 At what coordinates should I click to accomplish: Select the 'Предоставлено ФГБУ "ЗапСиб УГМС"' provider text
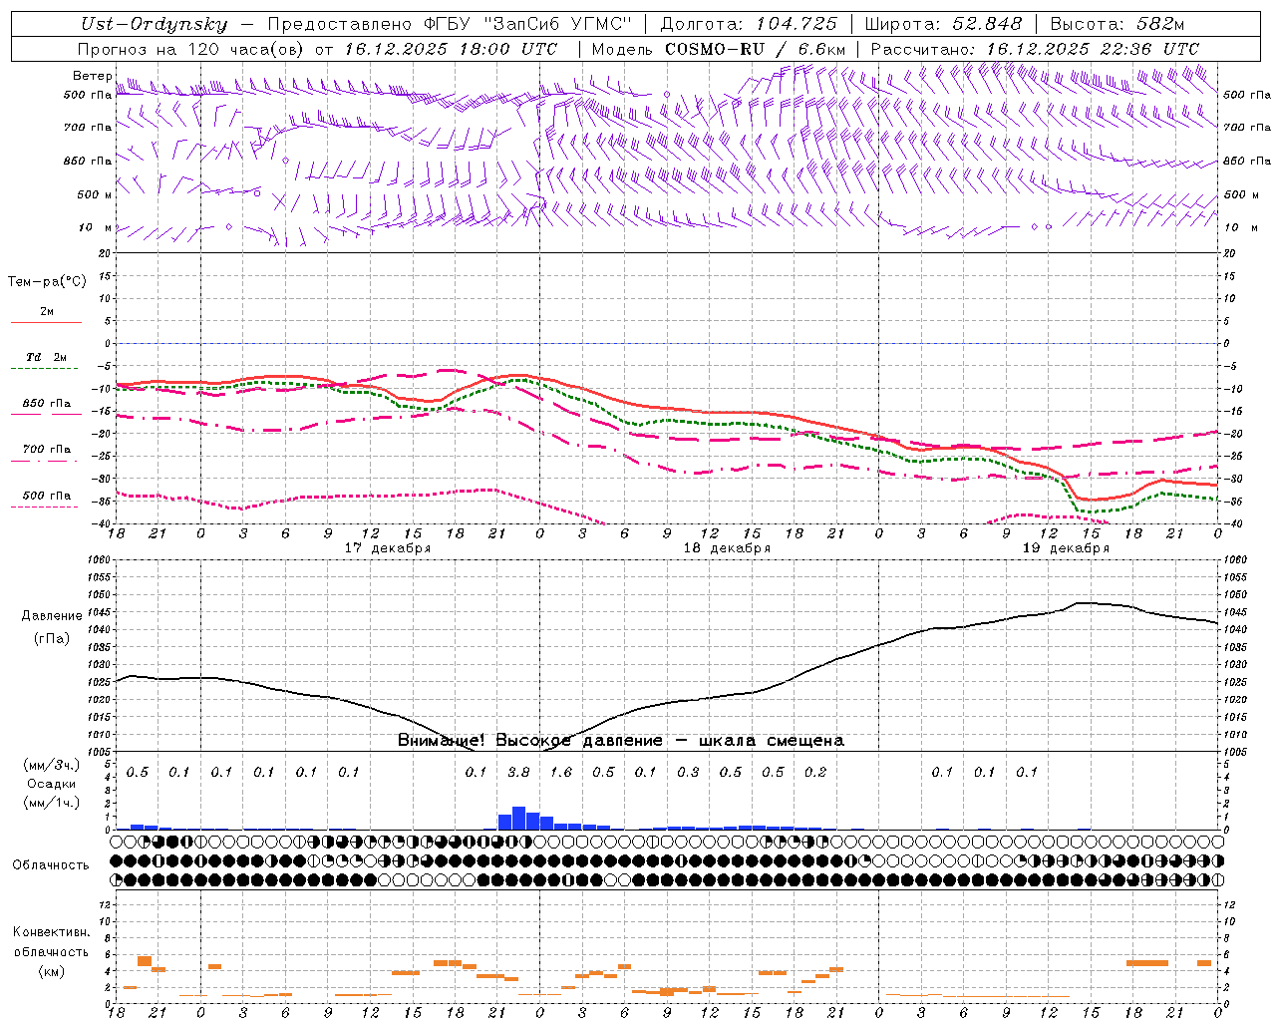coord(450,25)
